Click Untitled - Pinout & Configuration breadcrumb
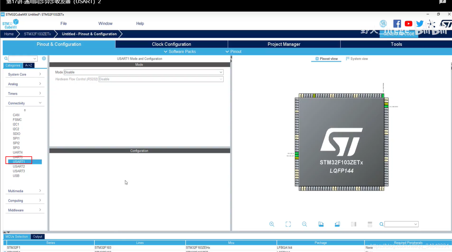Image resolution: width=452 pixels, height=252 pixels. tap(89, 34)
